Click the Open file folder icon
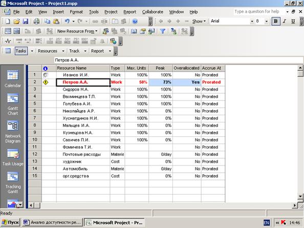 [17, 21]
